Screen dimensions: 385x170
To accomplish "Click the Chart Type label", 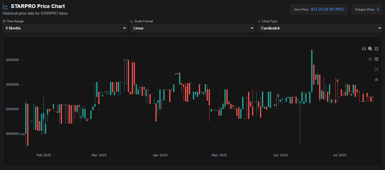I will tap(270, 21).
